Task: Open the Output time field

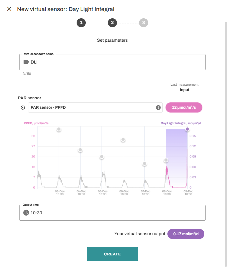Action: coord(117,213)
